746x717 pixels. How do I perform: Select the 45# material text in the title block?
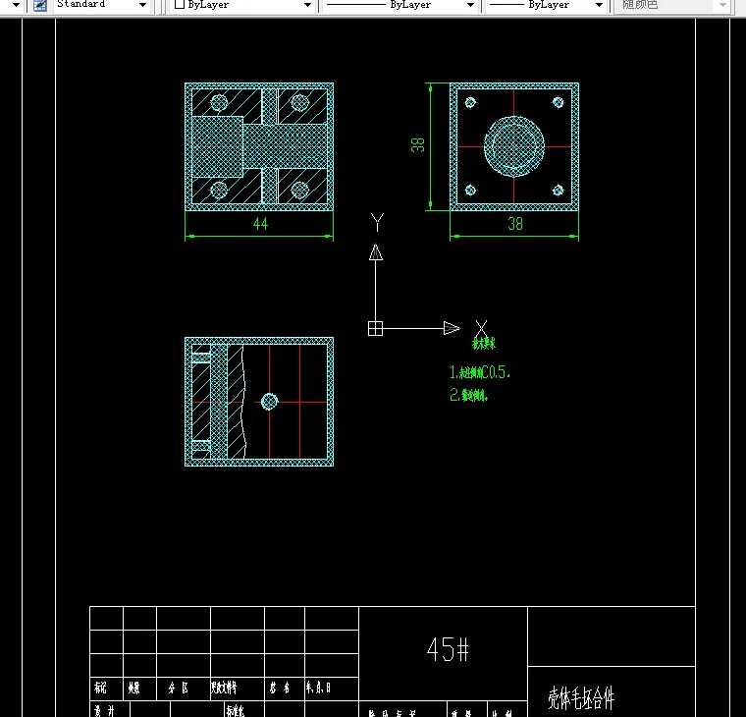pos(448,649)
